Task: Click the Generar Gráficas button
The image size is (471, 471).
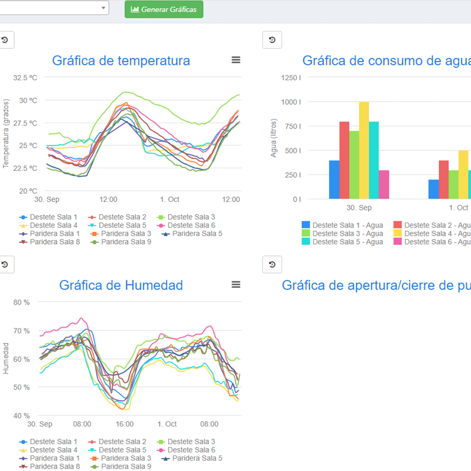Action: click(x=164, y=9)
